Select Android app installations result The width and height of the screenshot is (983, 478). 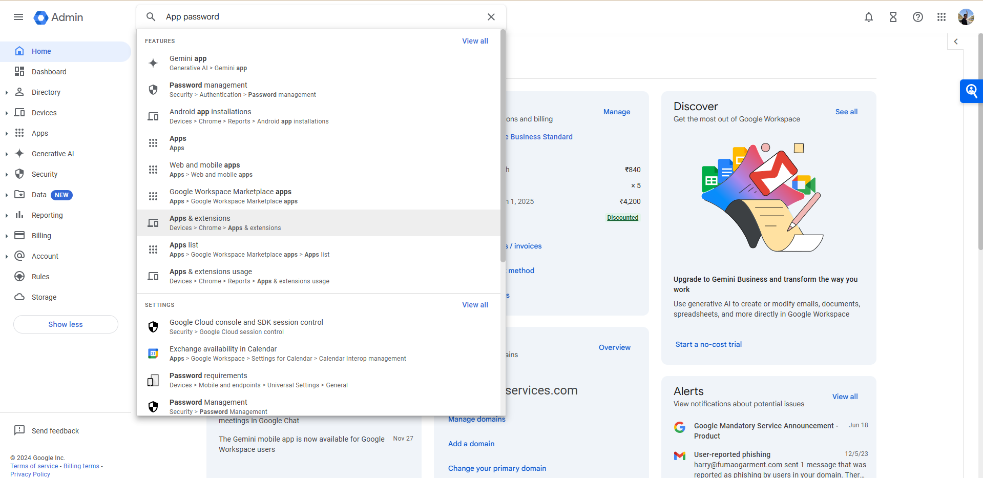(319, 116)
